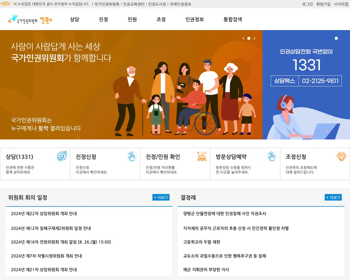Click the 더보기 button next to 결정례
Image resolution: width=350 pixels, height=280 pixels.
pos(333,197)
